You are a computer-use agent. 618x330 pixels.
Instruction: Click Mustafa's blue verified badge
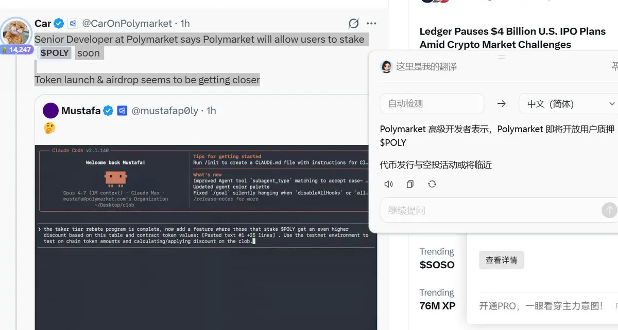(x=108, y=111)
